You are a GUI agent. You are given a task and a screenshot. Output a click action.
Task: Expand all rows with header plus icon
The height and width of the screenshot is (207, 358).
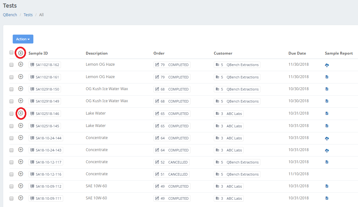(x=21, y=53)
